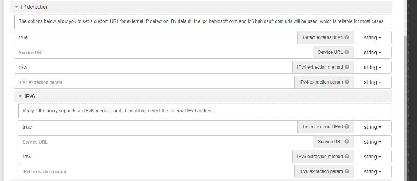Screen dimensions: 417x181
Task: Click the Detect external IPv6 field showing true
Action: click(x=157, y=127)
